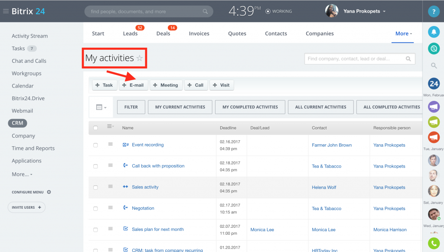Show MY COMPLETED ACTIVITIES
The height and width of the screenshot is (252, 444).
tap(250, 107)
